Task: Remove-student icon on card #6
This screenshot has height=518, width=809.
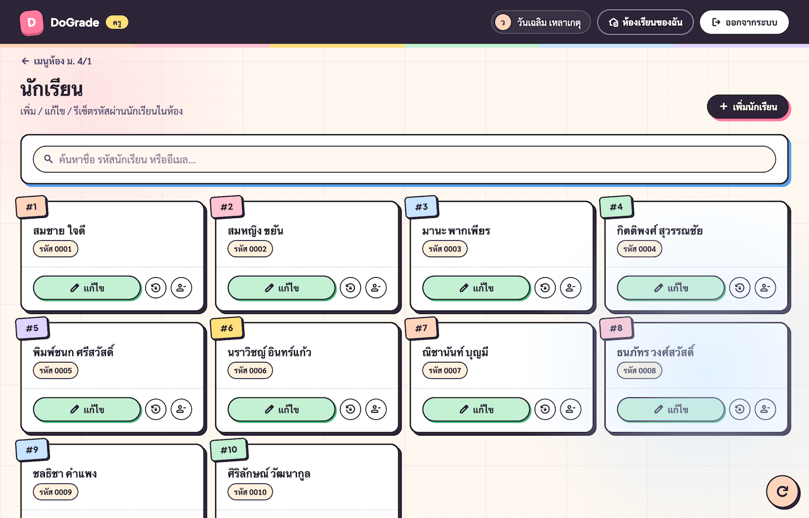Action: tap(376, 409)
